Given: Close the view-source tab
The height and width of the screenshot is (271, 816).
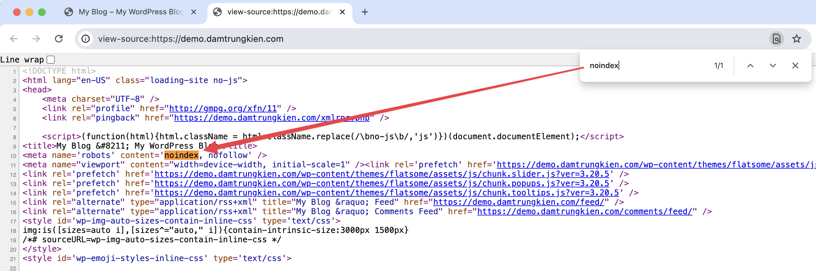Looking at the screenshot, I should pyautogui.click(x=342, y=12).
